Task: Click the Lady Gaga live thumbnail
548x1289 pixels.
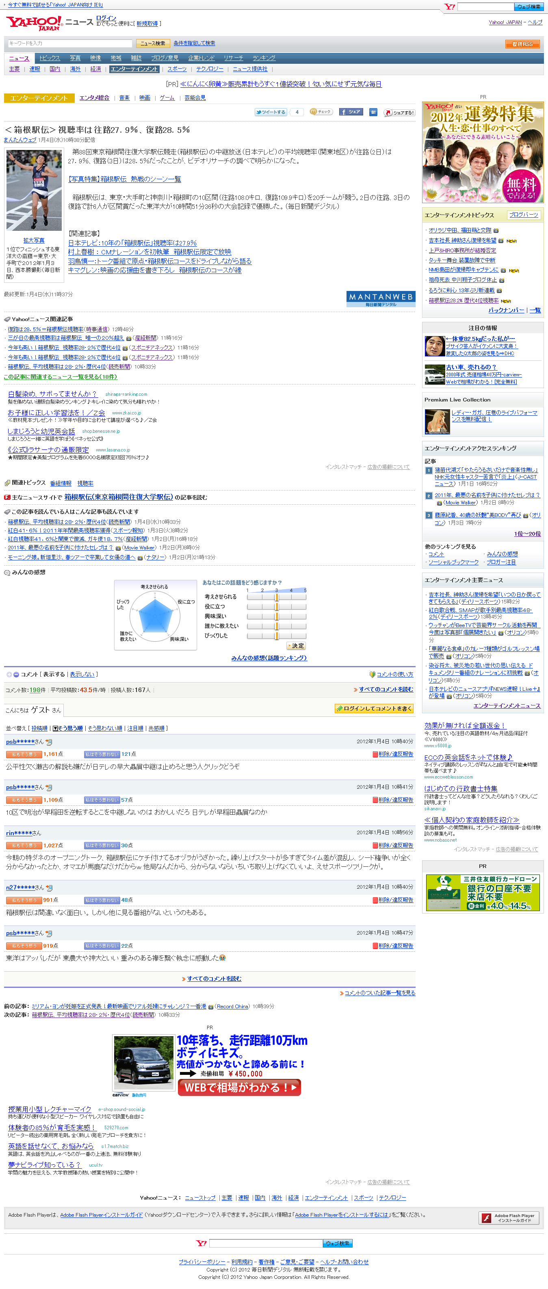Action: tap(437, 421)
